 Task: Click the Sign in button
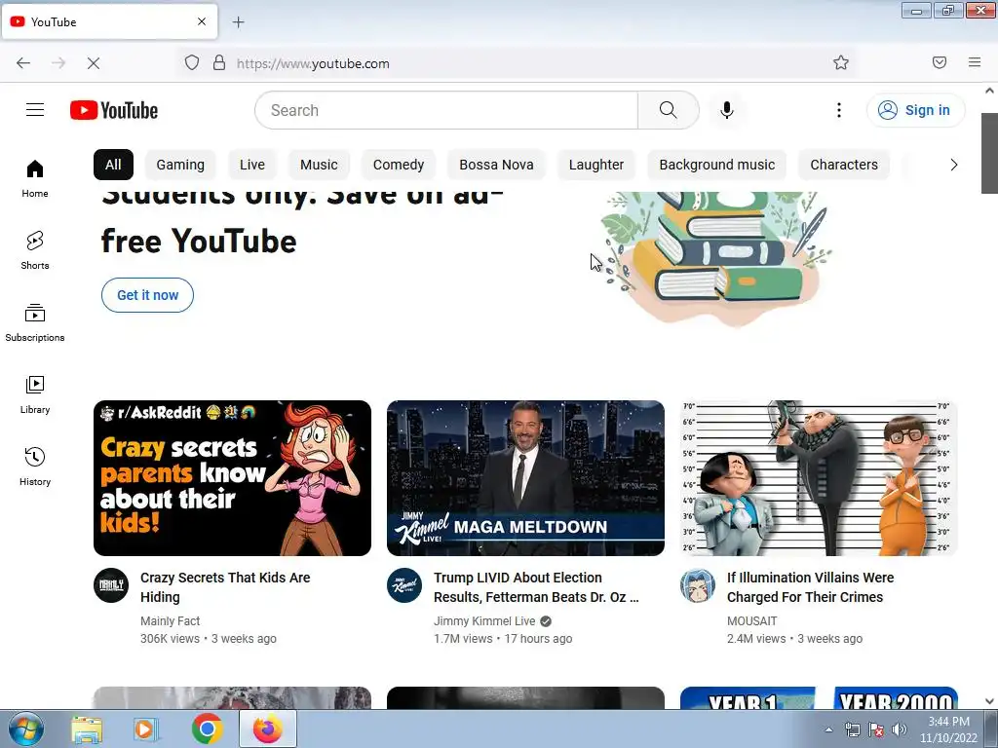click(x=915, y=110)
